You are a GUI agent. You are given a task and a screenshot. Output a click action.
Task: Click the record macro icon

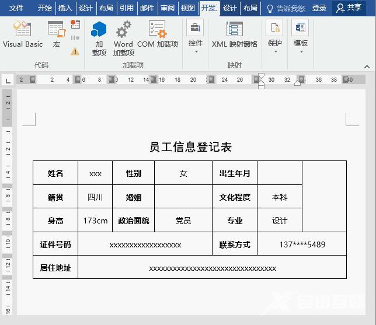click(x=75, y=25)
